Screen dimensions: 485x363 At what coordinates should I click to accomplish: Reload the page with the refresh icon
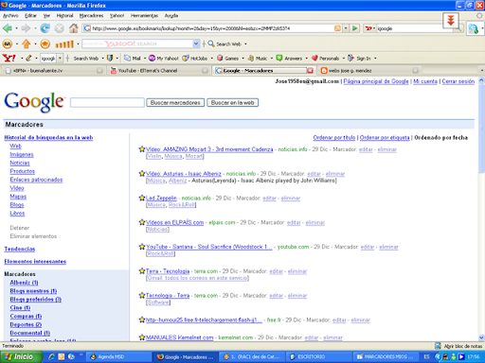click(45, 28)
